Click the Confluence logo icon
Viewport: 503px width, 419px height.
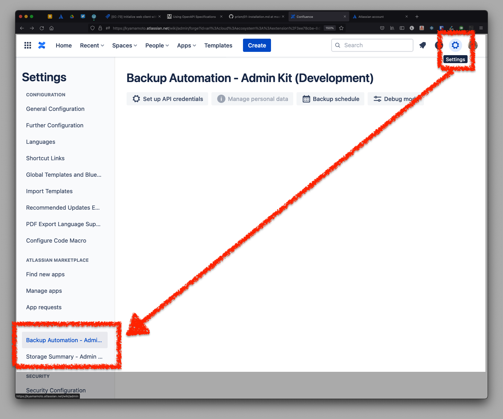coord(42,45)
